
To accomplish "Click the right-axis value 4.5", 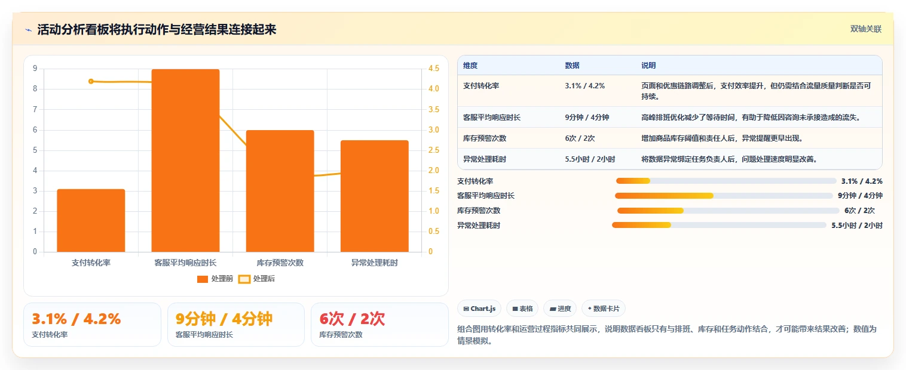I will [434, 69].
